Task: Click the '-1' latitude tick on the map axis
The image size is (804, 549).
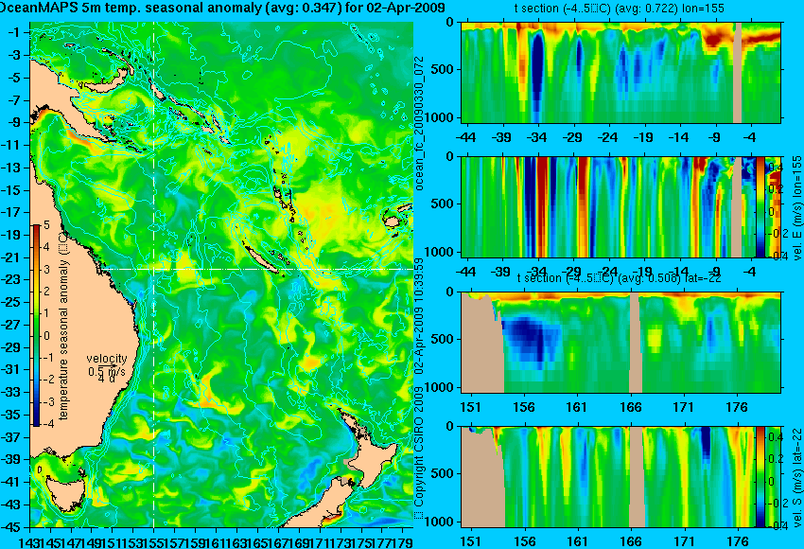Action: click(x=14, y=32)
